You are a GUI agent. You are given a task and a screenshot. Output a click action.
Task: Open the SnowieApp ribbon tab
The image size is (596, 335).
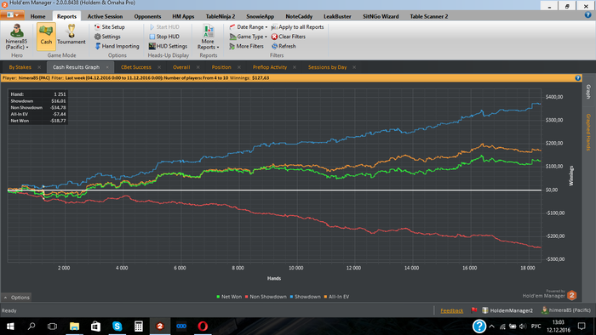click(260, 16)
